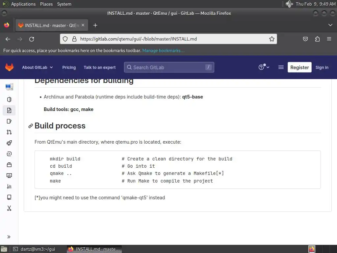Click the GitLab fox logo in navbar

click(9, 67)
